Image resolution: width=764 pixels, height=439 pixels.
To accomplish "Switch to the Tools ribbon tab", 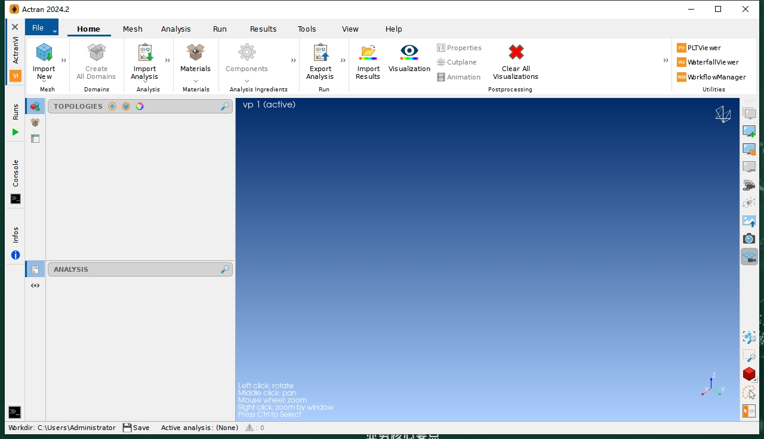I will (307, 29).
